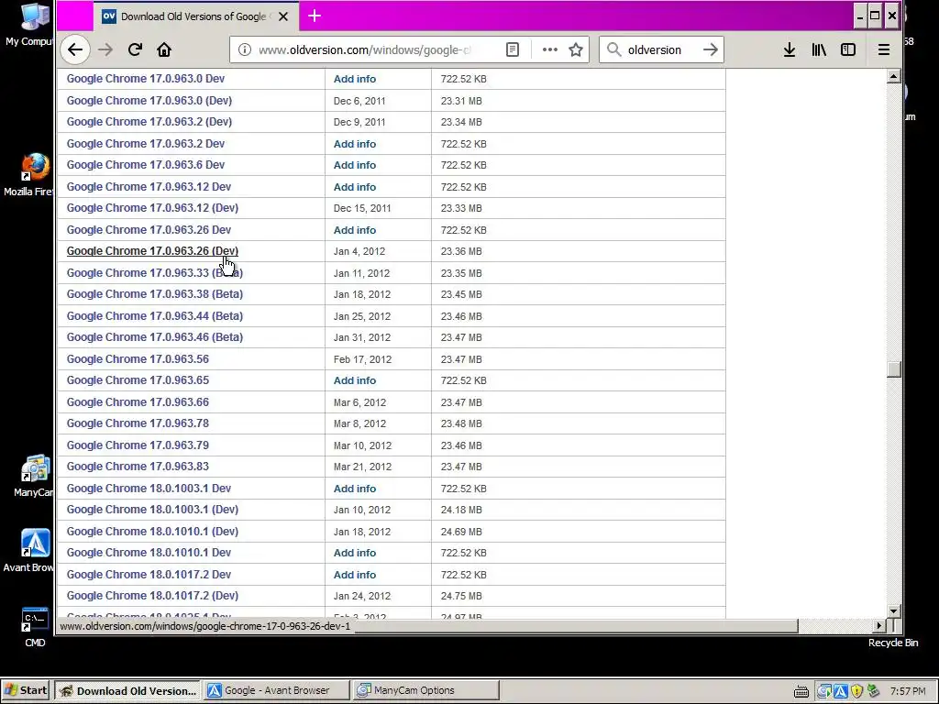The image size is (939, 704).
Task: Reload the current page
Action: (135, 49)
